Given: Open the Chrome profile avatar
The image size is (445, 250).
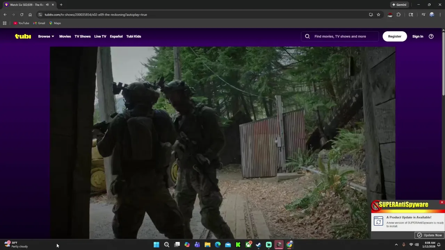Looking at the screenshot, I should [x=432, y=15].
